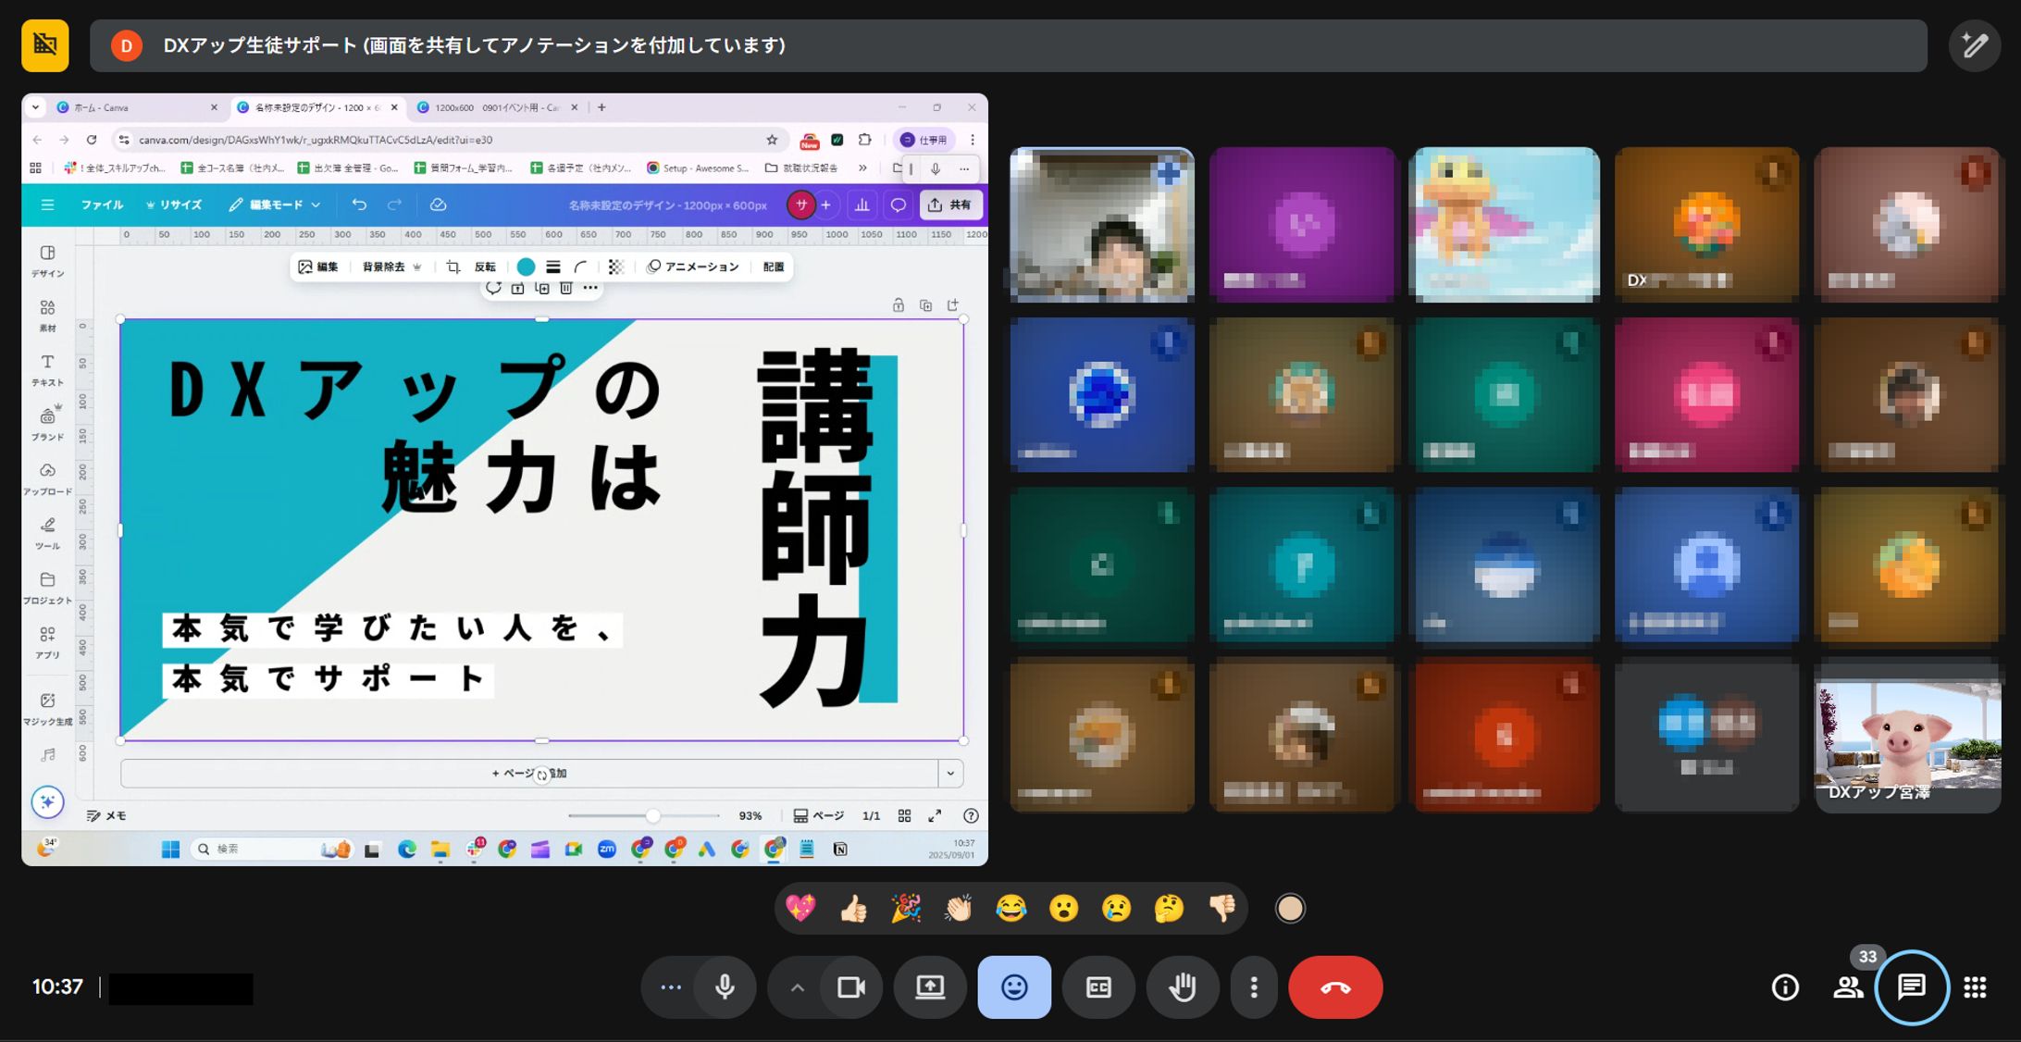Open the activities grid icon in Meet
Viewport: 2021px width, 1042px height.
(x=1976, y=987)
